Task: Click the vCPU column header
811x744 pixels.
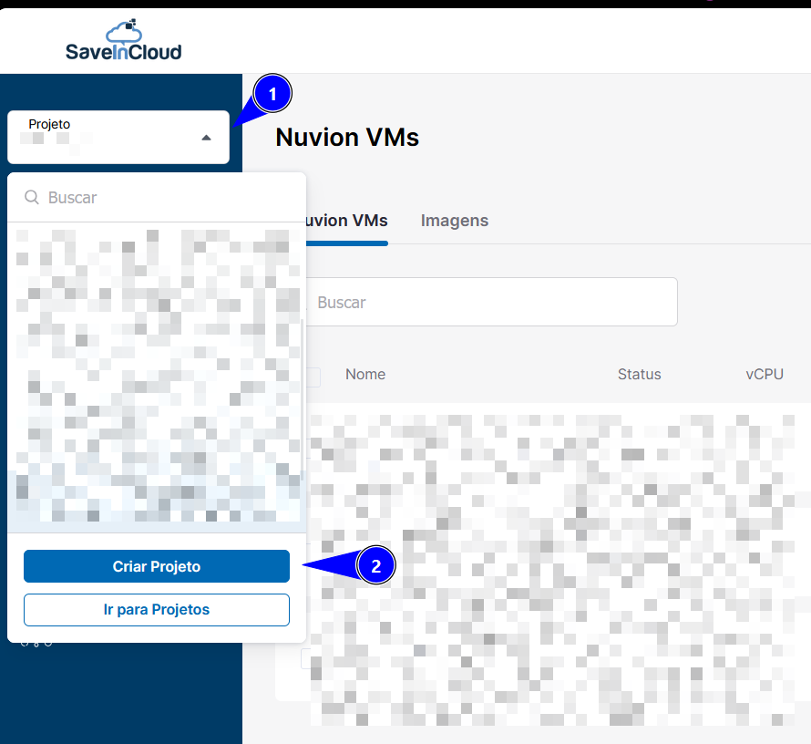Action: [765, 374]
